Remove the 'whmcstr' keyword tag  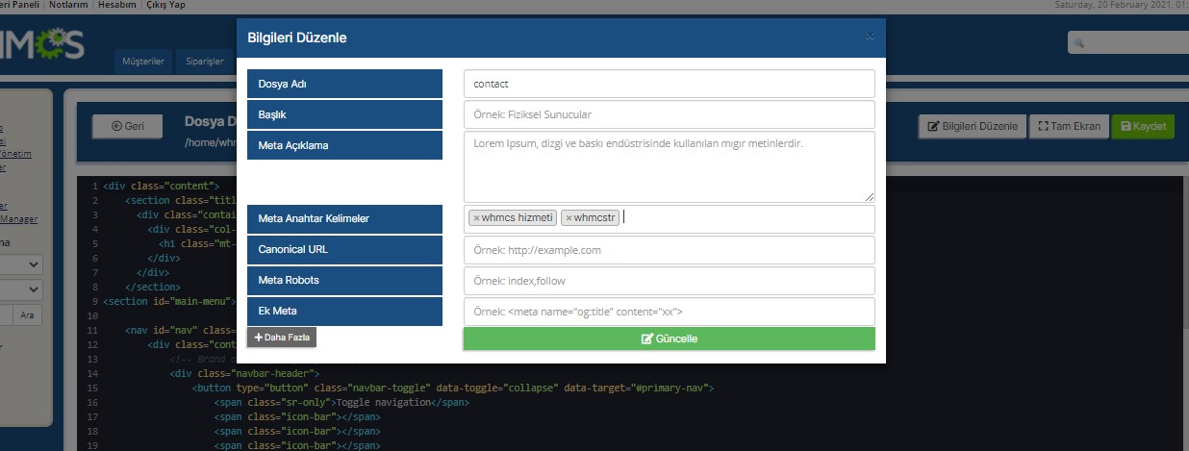point(569,218)
